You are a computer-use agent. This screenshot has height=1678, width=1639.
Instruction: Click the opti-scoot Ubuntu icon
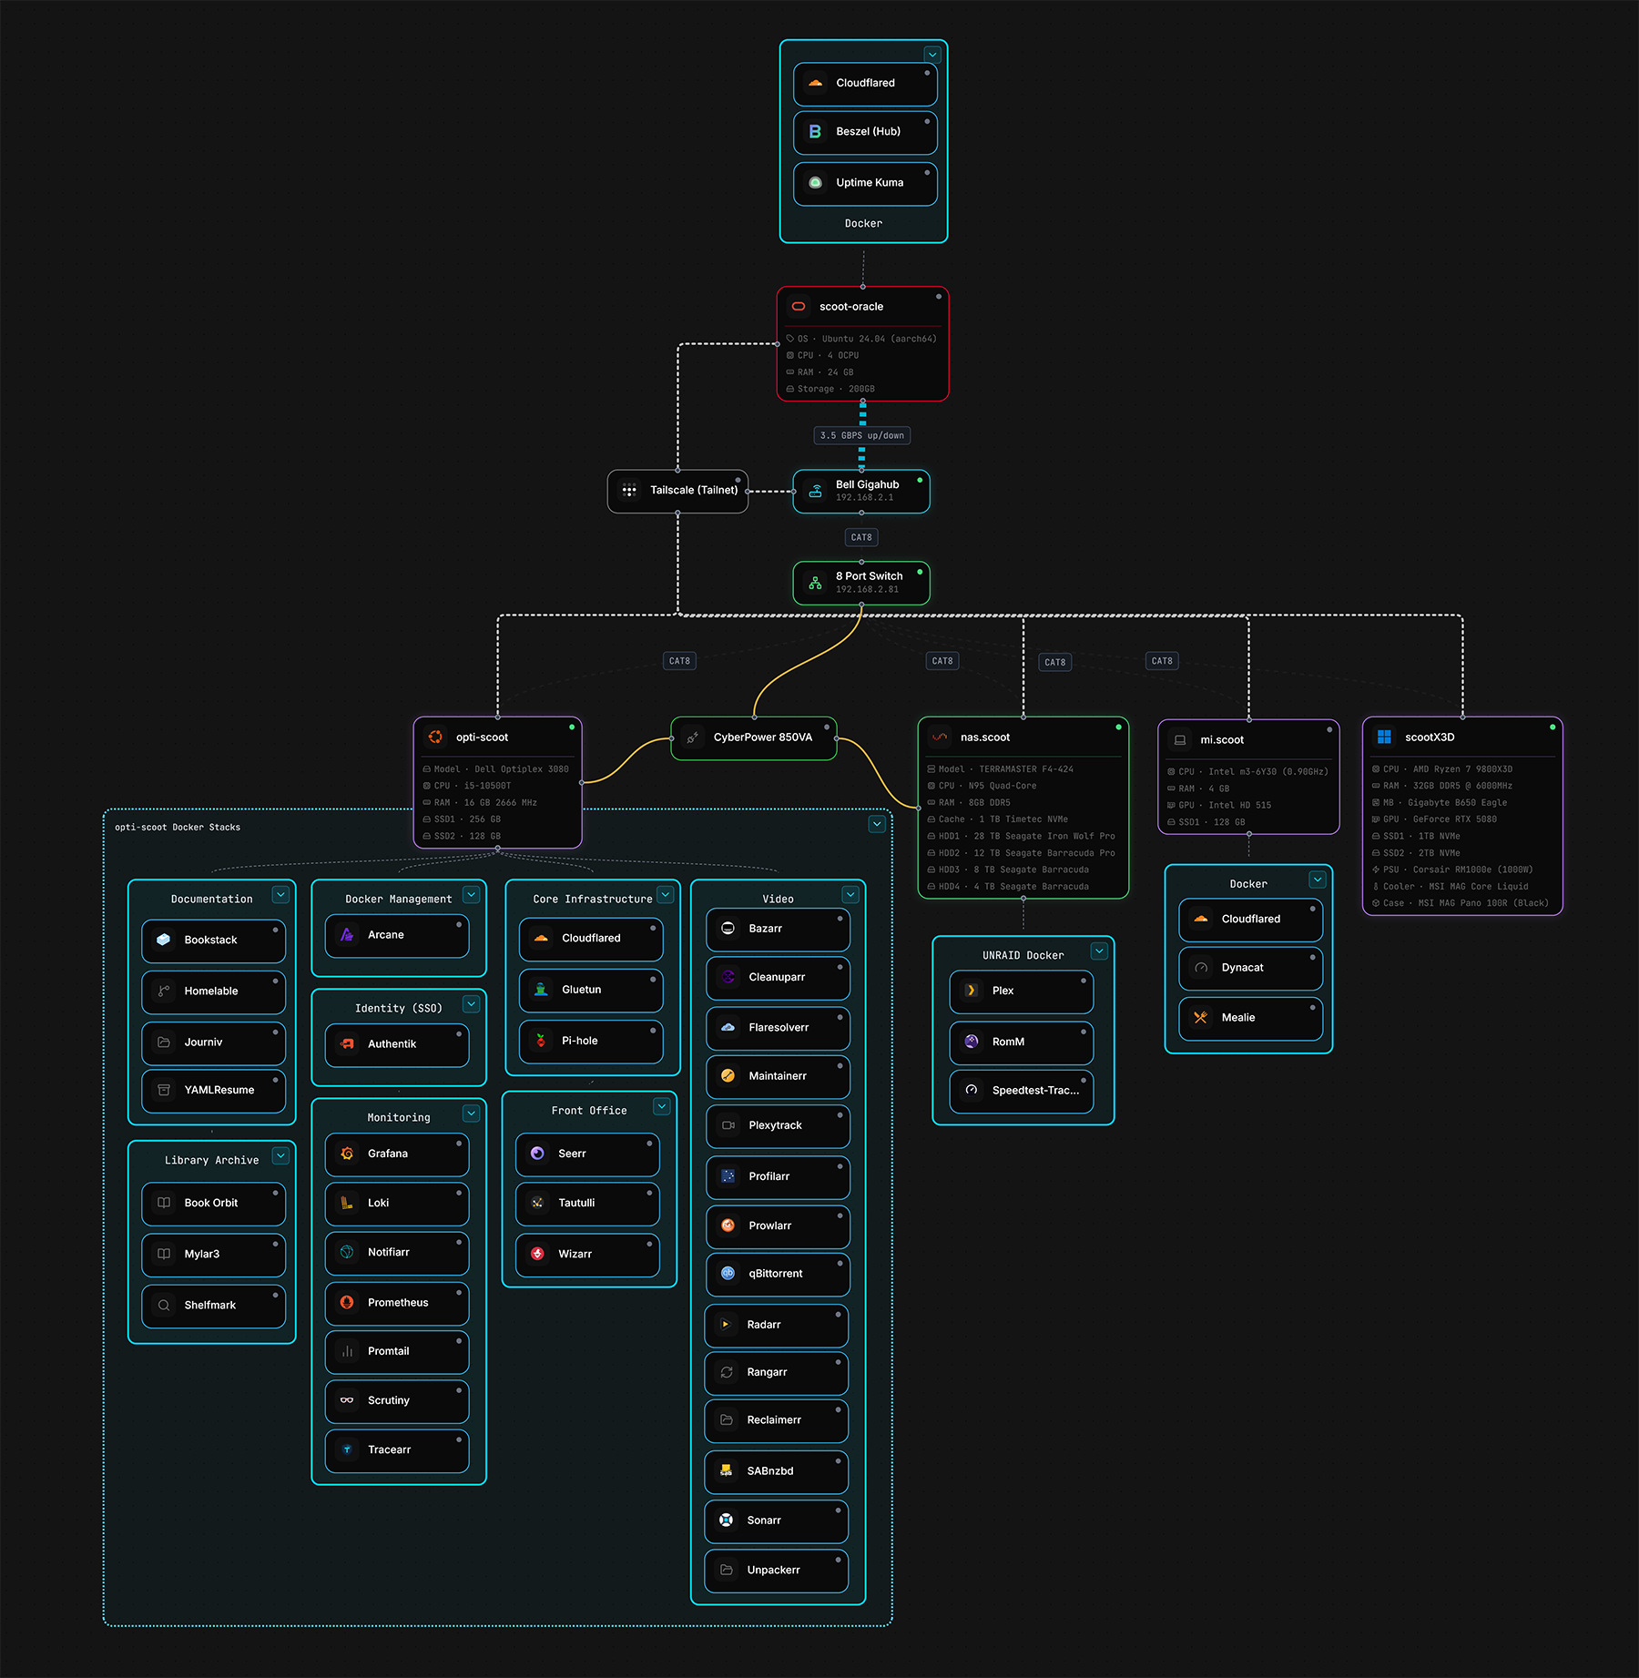click(435, 737)
